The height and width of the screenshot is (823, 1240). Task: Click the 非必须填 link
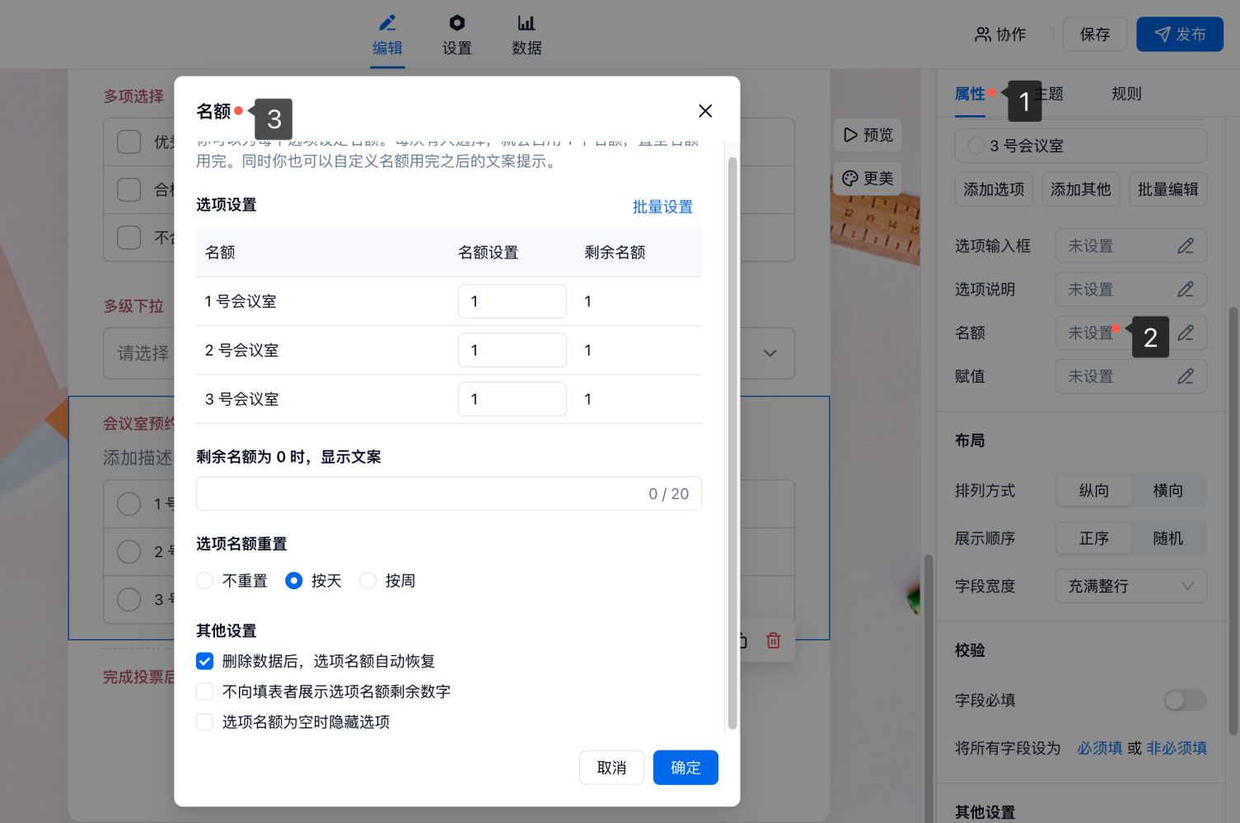point(1177,749)
